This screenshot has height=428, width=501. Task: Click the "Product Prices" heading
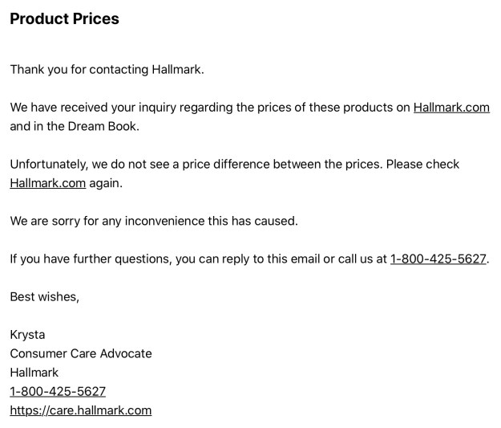coord(64,19)
